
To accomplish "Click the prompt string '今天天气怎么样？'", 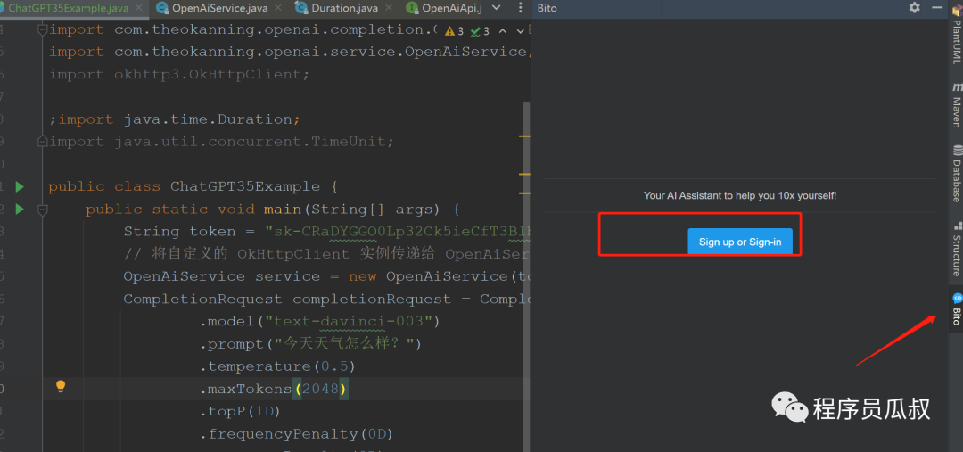I will (x=343, y=344).
